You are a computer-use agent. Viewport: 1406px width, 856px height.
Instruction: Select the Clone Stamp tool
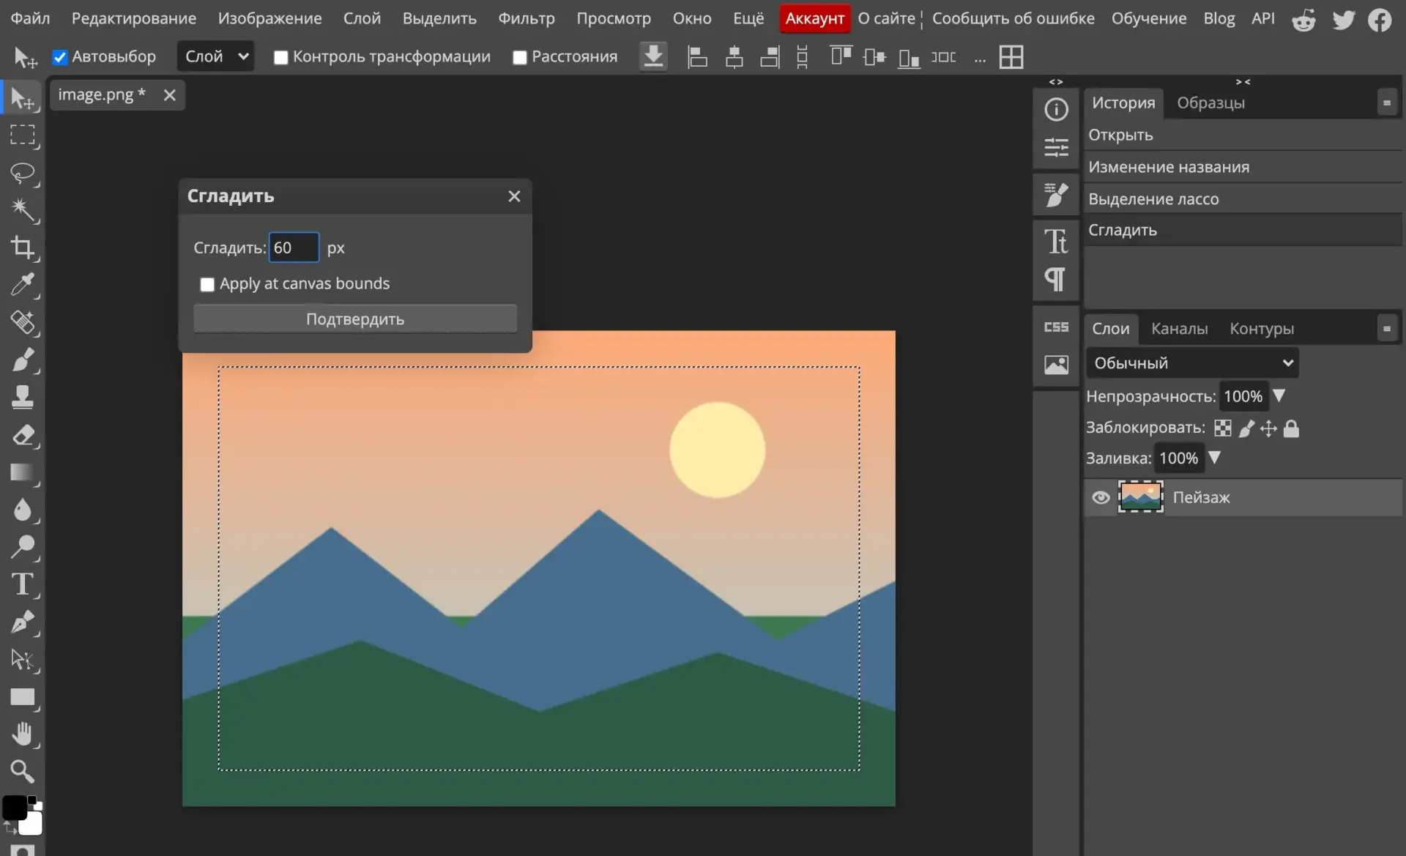point(23,398)
